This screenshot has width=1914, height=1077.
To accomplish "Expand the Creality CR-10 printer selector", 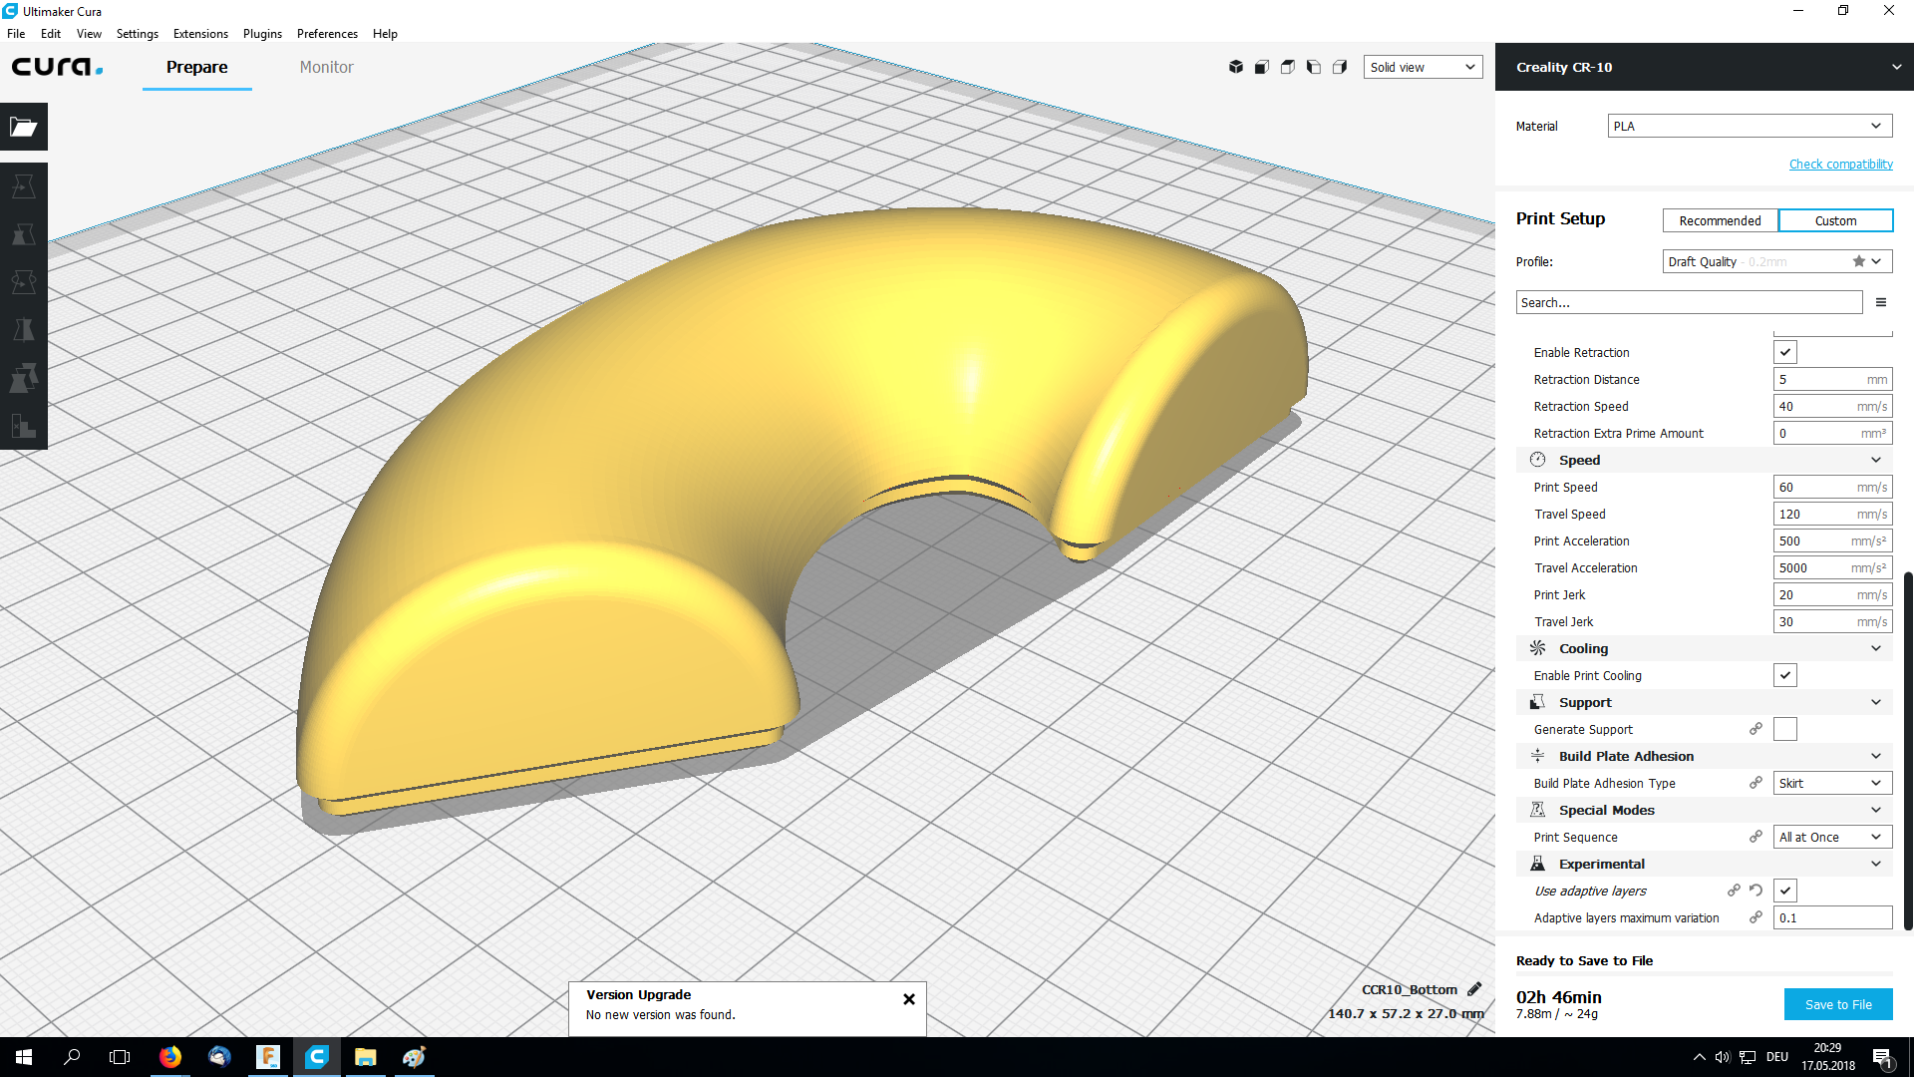I will coord(1704,67).
